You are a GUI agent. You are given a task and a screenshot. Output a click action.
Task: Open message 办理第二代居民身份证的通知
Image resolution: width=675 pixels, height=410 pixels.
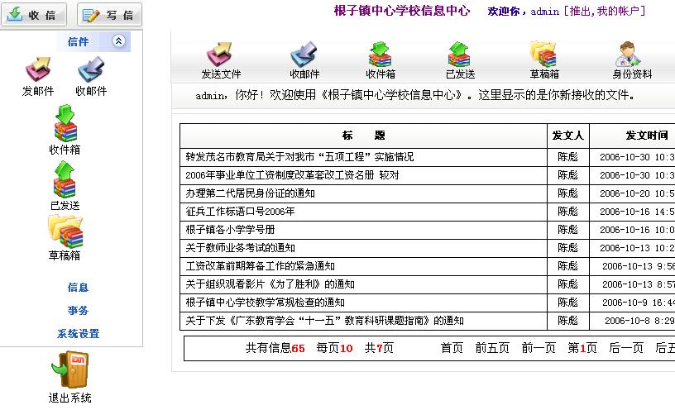250,193
